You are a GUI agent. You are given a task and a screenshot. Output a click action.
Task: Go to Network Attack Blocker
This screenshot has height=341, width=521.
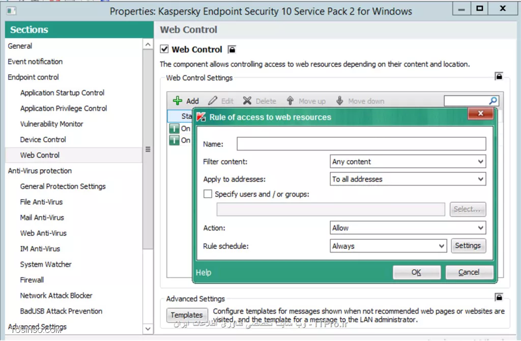click(x=56, y=295)
